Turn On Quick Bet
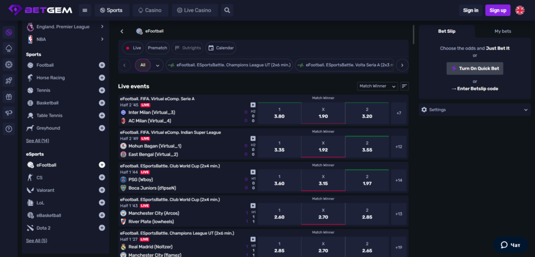Screen dimensions: 535x257 (x=474, y=68)
